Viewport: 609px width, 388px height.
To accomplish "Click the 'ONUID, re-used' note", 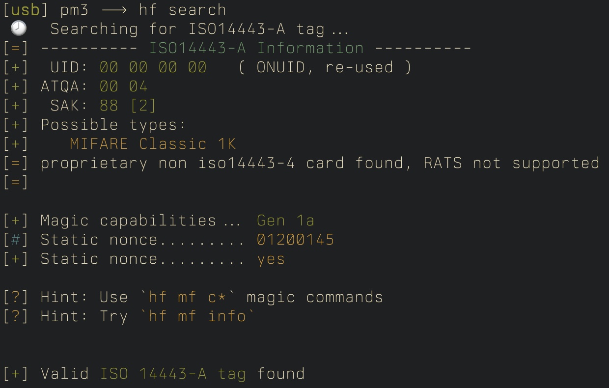I will point(325,67).
